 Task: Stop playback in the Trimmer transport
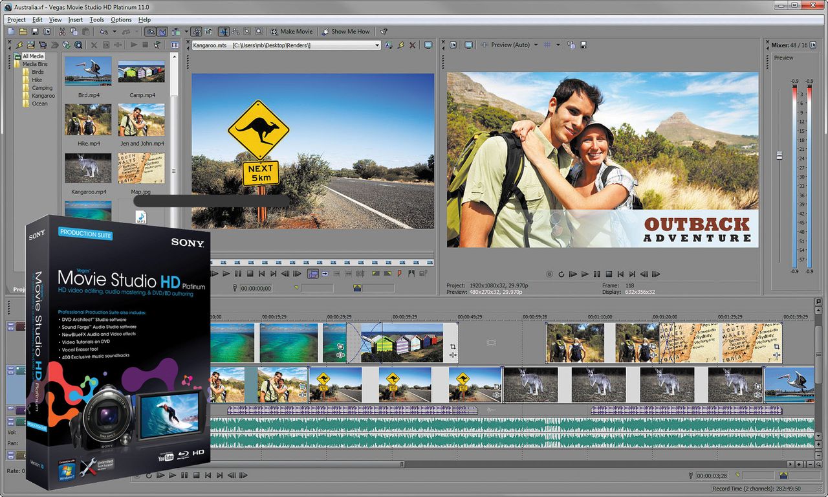pos(250,274)
